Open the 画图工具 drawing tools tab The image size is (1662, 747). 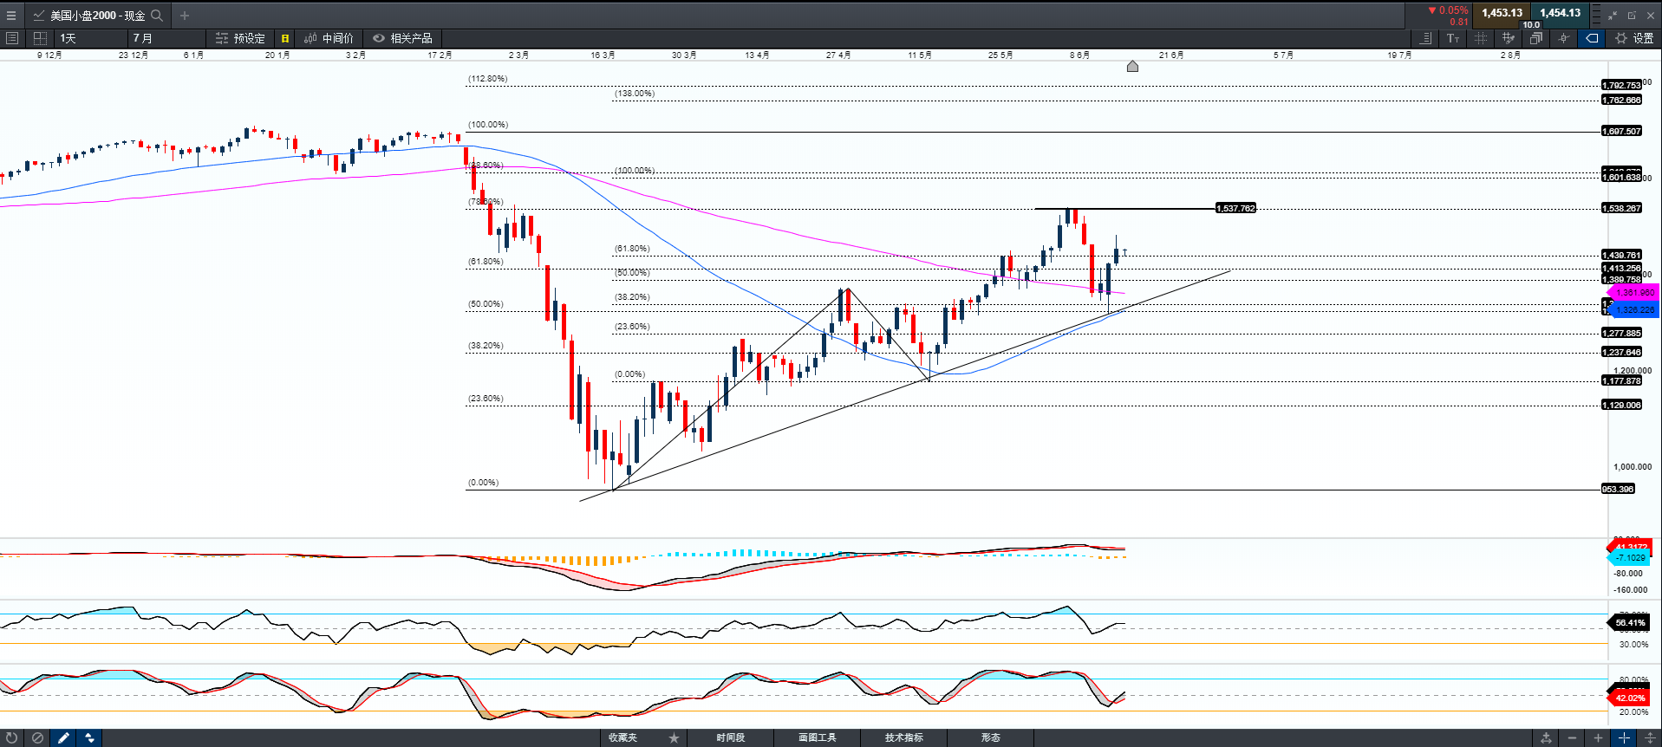(x=818, y=738)
